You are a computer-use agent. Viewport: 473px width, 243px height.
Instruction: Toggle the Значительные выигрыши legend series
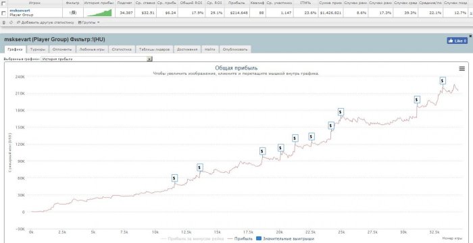pyautogui.click(x=284, y=239)
